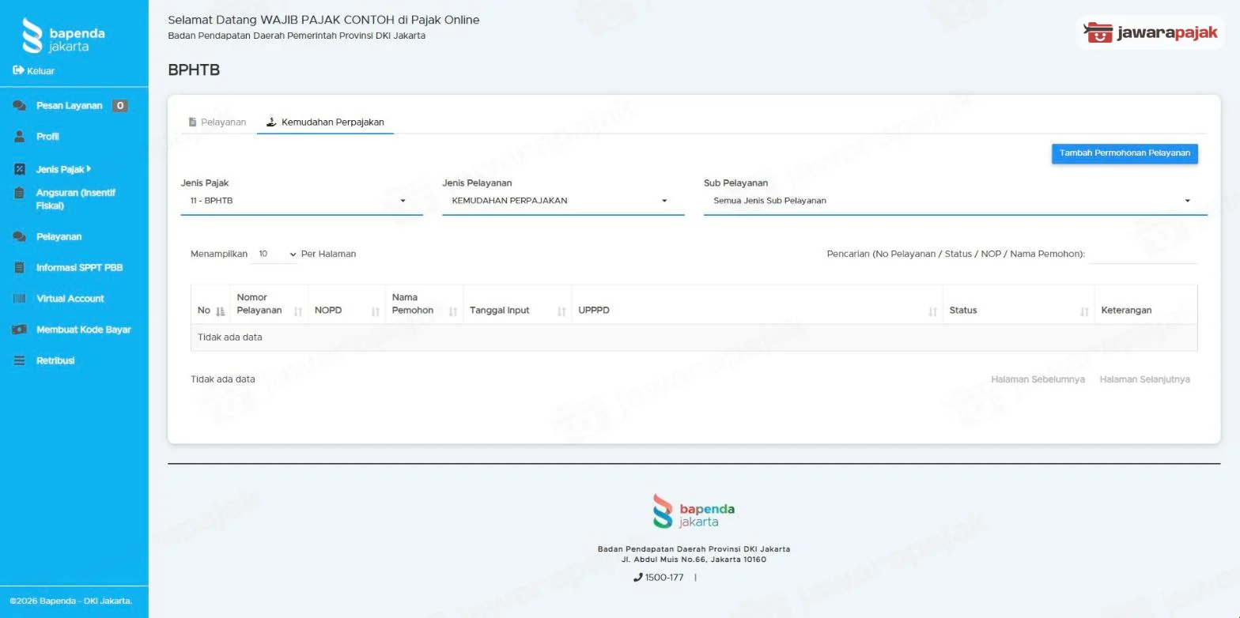Viewport: 1240px width, 618px height.
Task: Open Pesan Layanan from sidebar
Action: 69,105
